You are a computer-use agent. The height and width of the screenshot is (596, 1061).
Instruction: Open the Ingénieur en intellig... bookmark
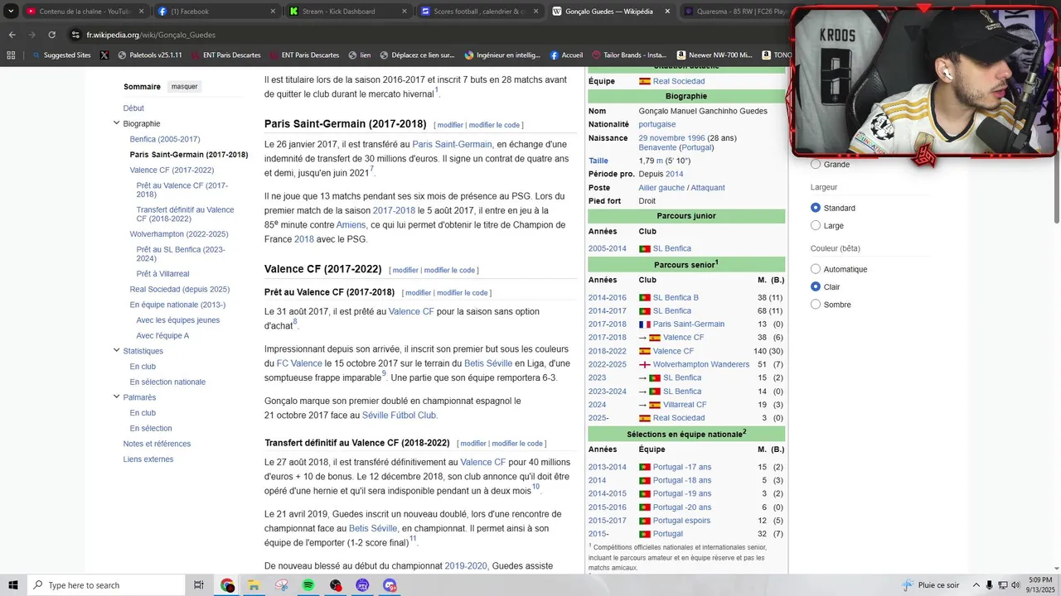(502, 55)
